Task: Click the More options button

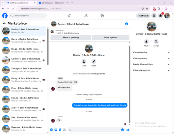Action: tap(110, 38)
